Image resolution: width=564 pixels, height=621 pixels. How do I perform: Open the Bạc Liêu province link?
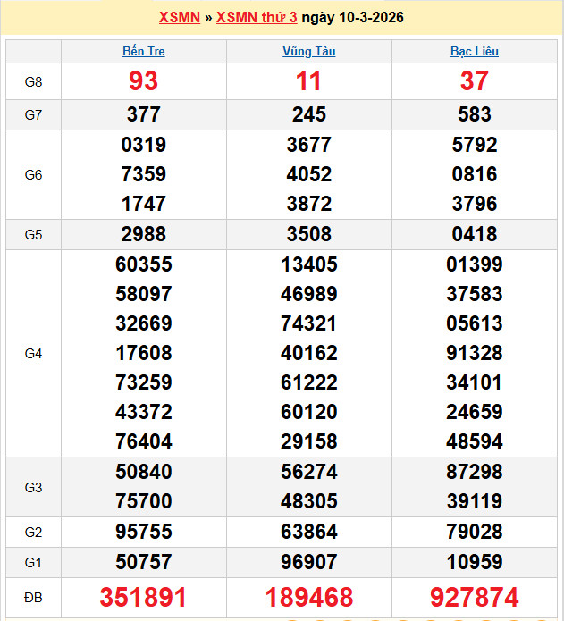click(474, 52)
